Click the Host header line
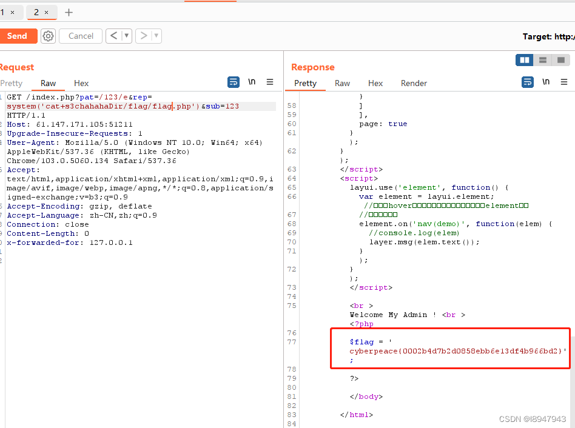The width and height of the screenshot is (575, 428). (70, 125)
